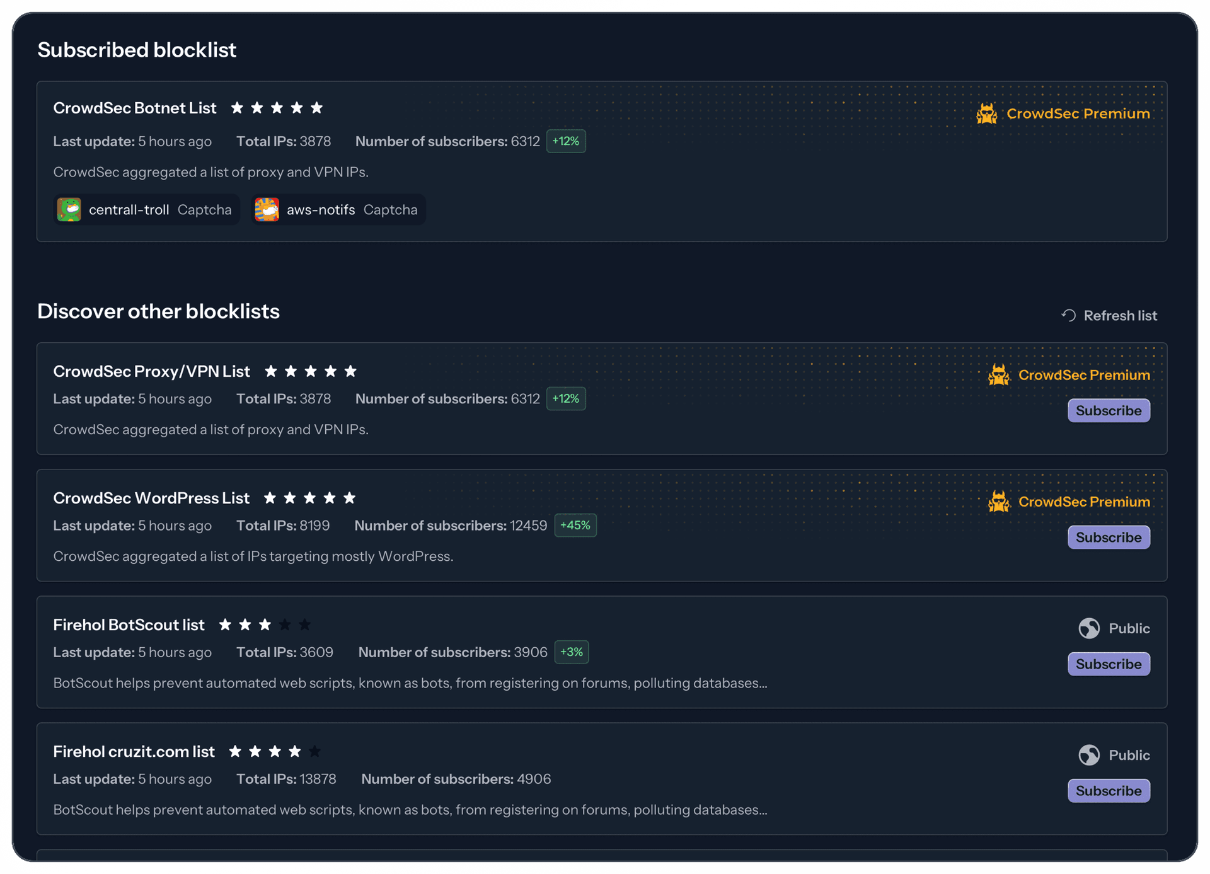
Task: Click the aws-notifs machine icon
Action: [x=267, y=209]
